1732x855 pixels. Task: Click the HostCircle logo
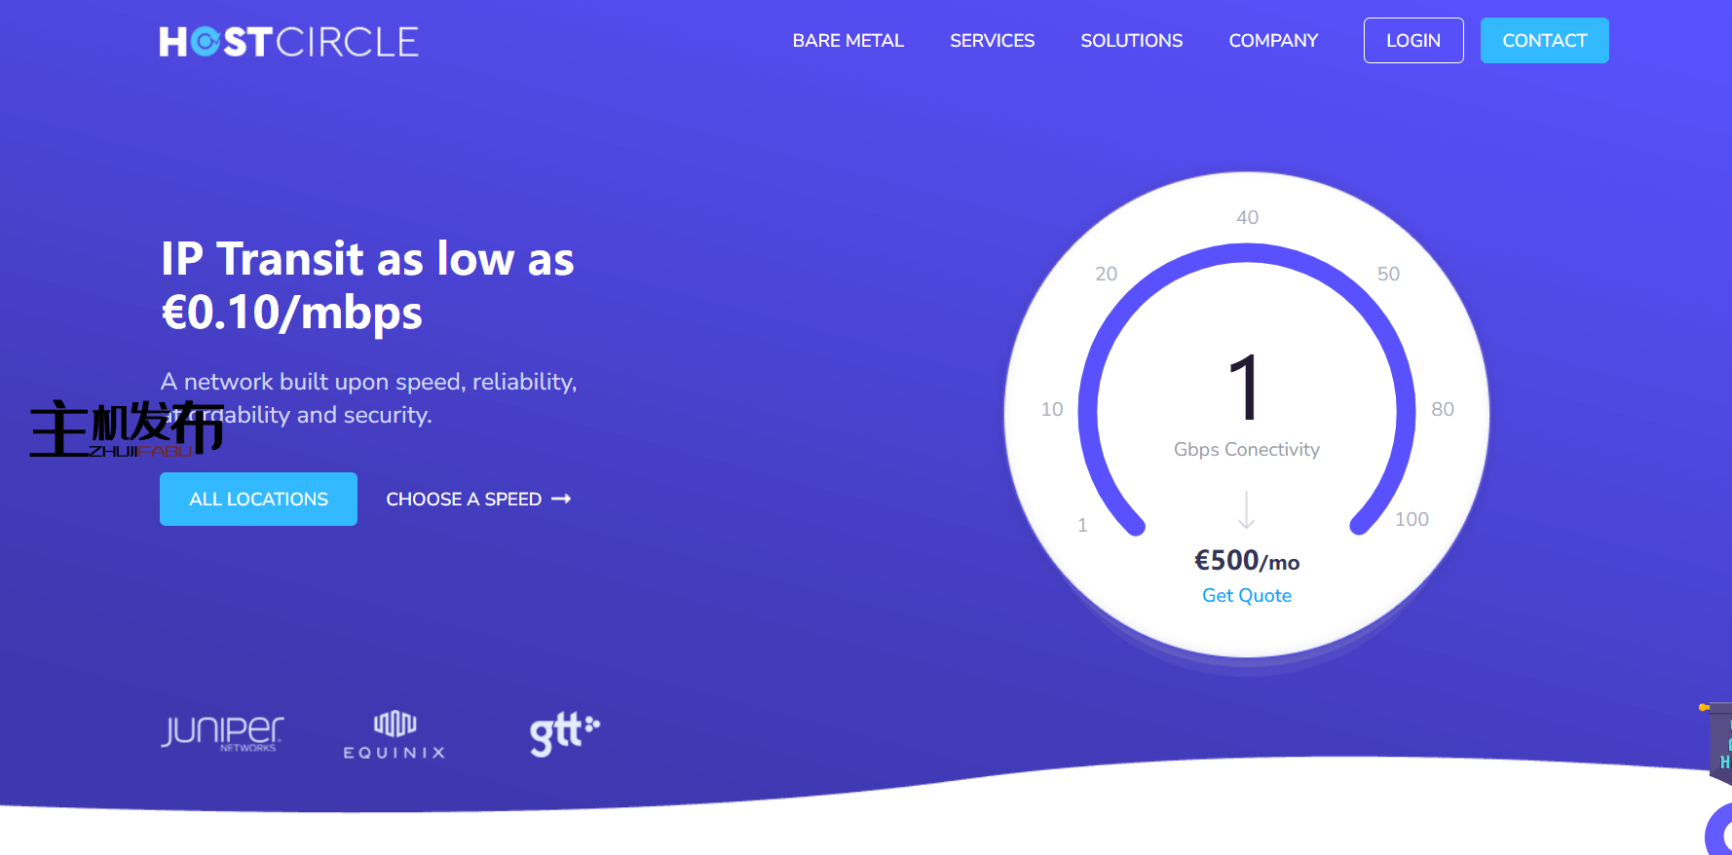(288, 42)
